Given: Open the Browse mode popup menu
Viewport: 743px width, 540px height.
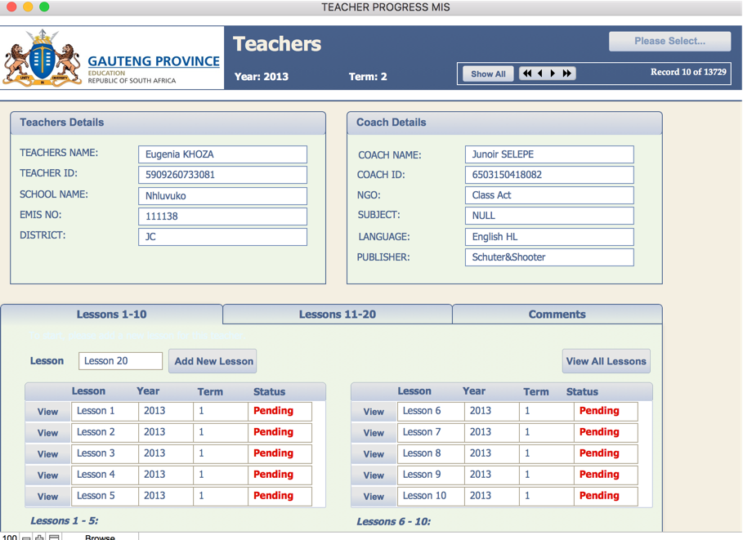Looking at the screenshot, I should tap(100, 537).
